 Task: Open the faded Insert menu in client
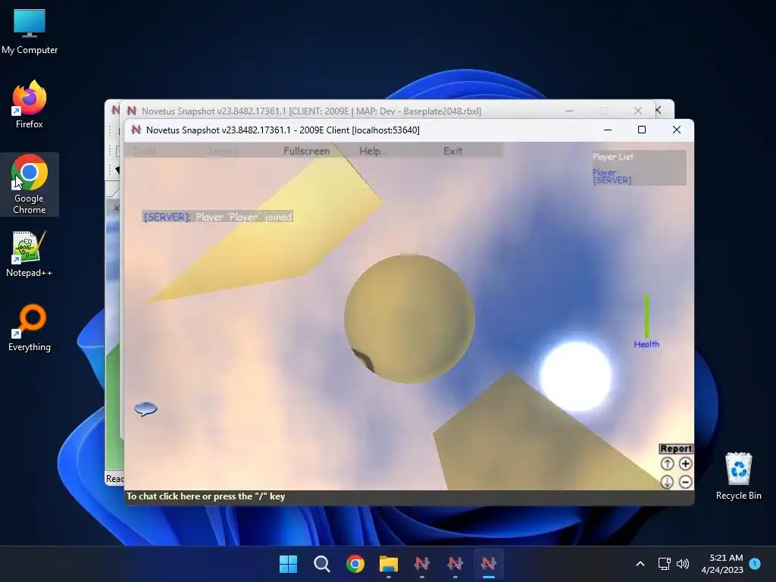[222, 151]
